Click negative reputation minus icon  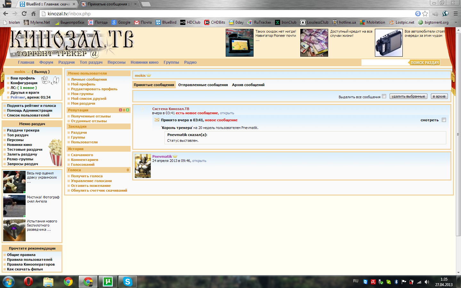click(x=120, y=110)
